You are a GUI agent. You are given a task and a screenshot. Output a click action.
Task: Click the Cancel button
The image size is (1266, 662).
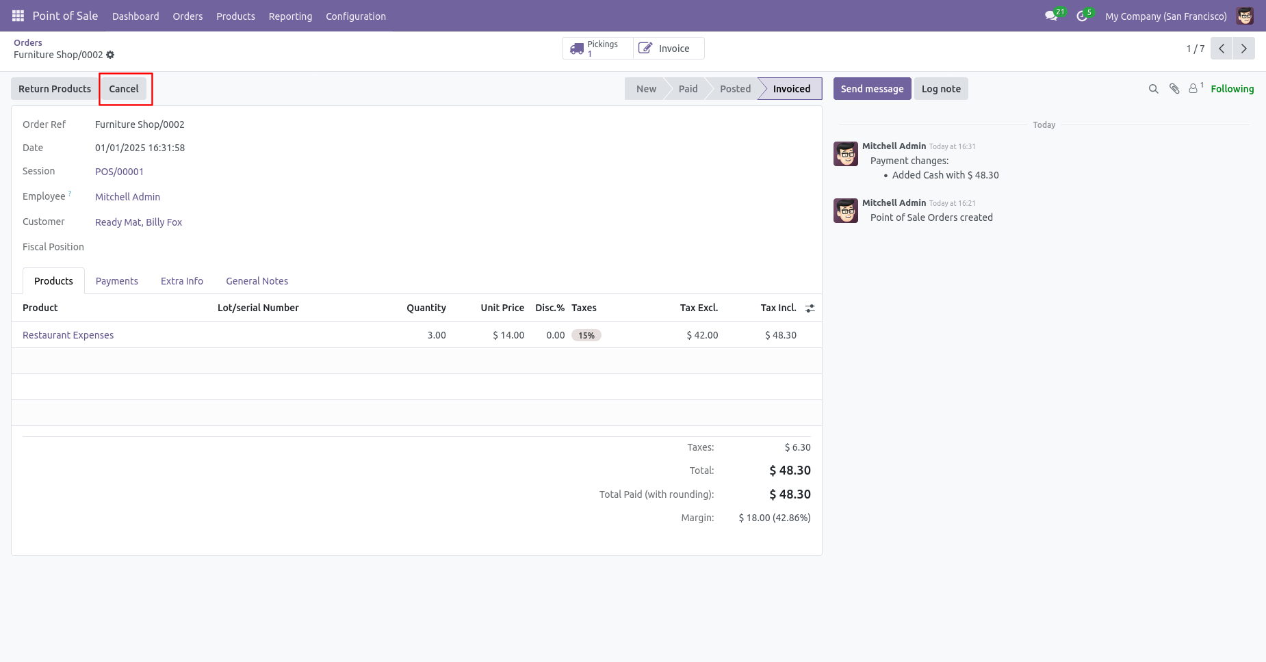[x=124, y=89]
